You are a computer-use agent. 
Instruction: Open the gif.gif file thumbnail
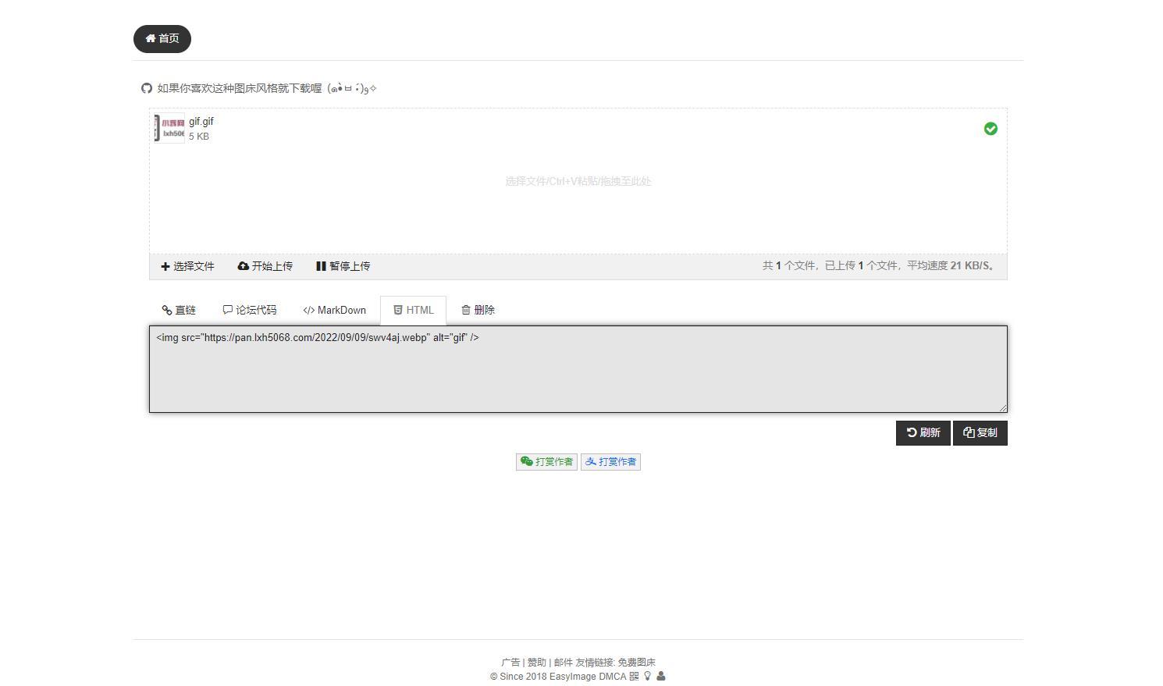point(169,128)
